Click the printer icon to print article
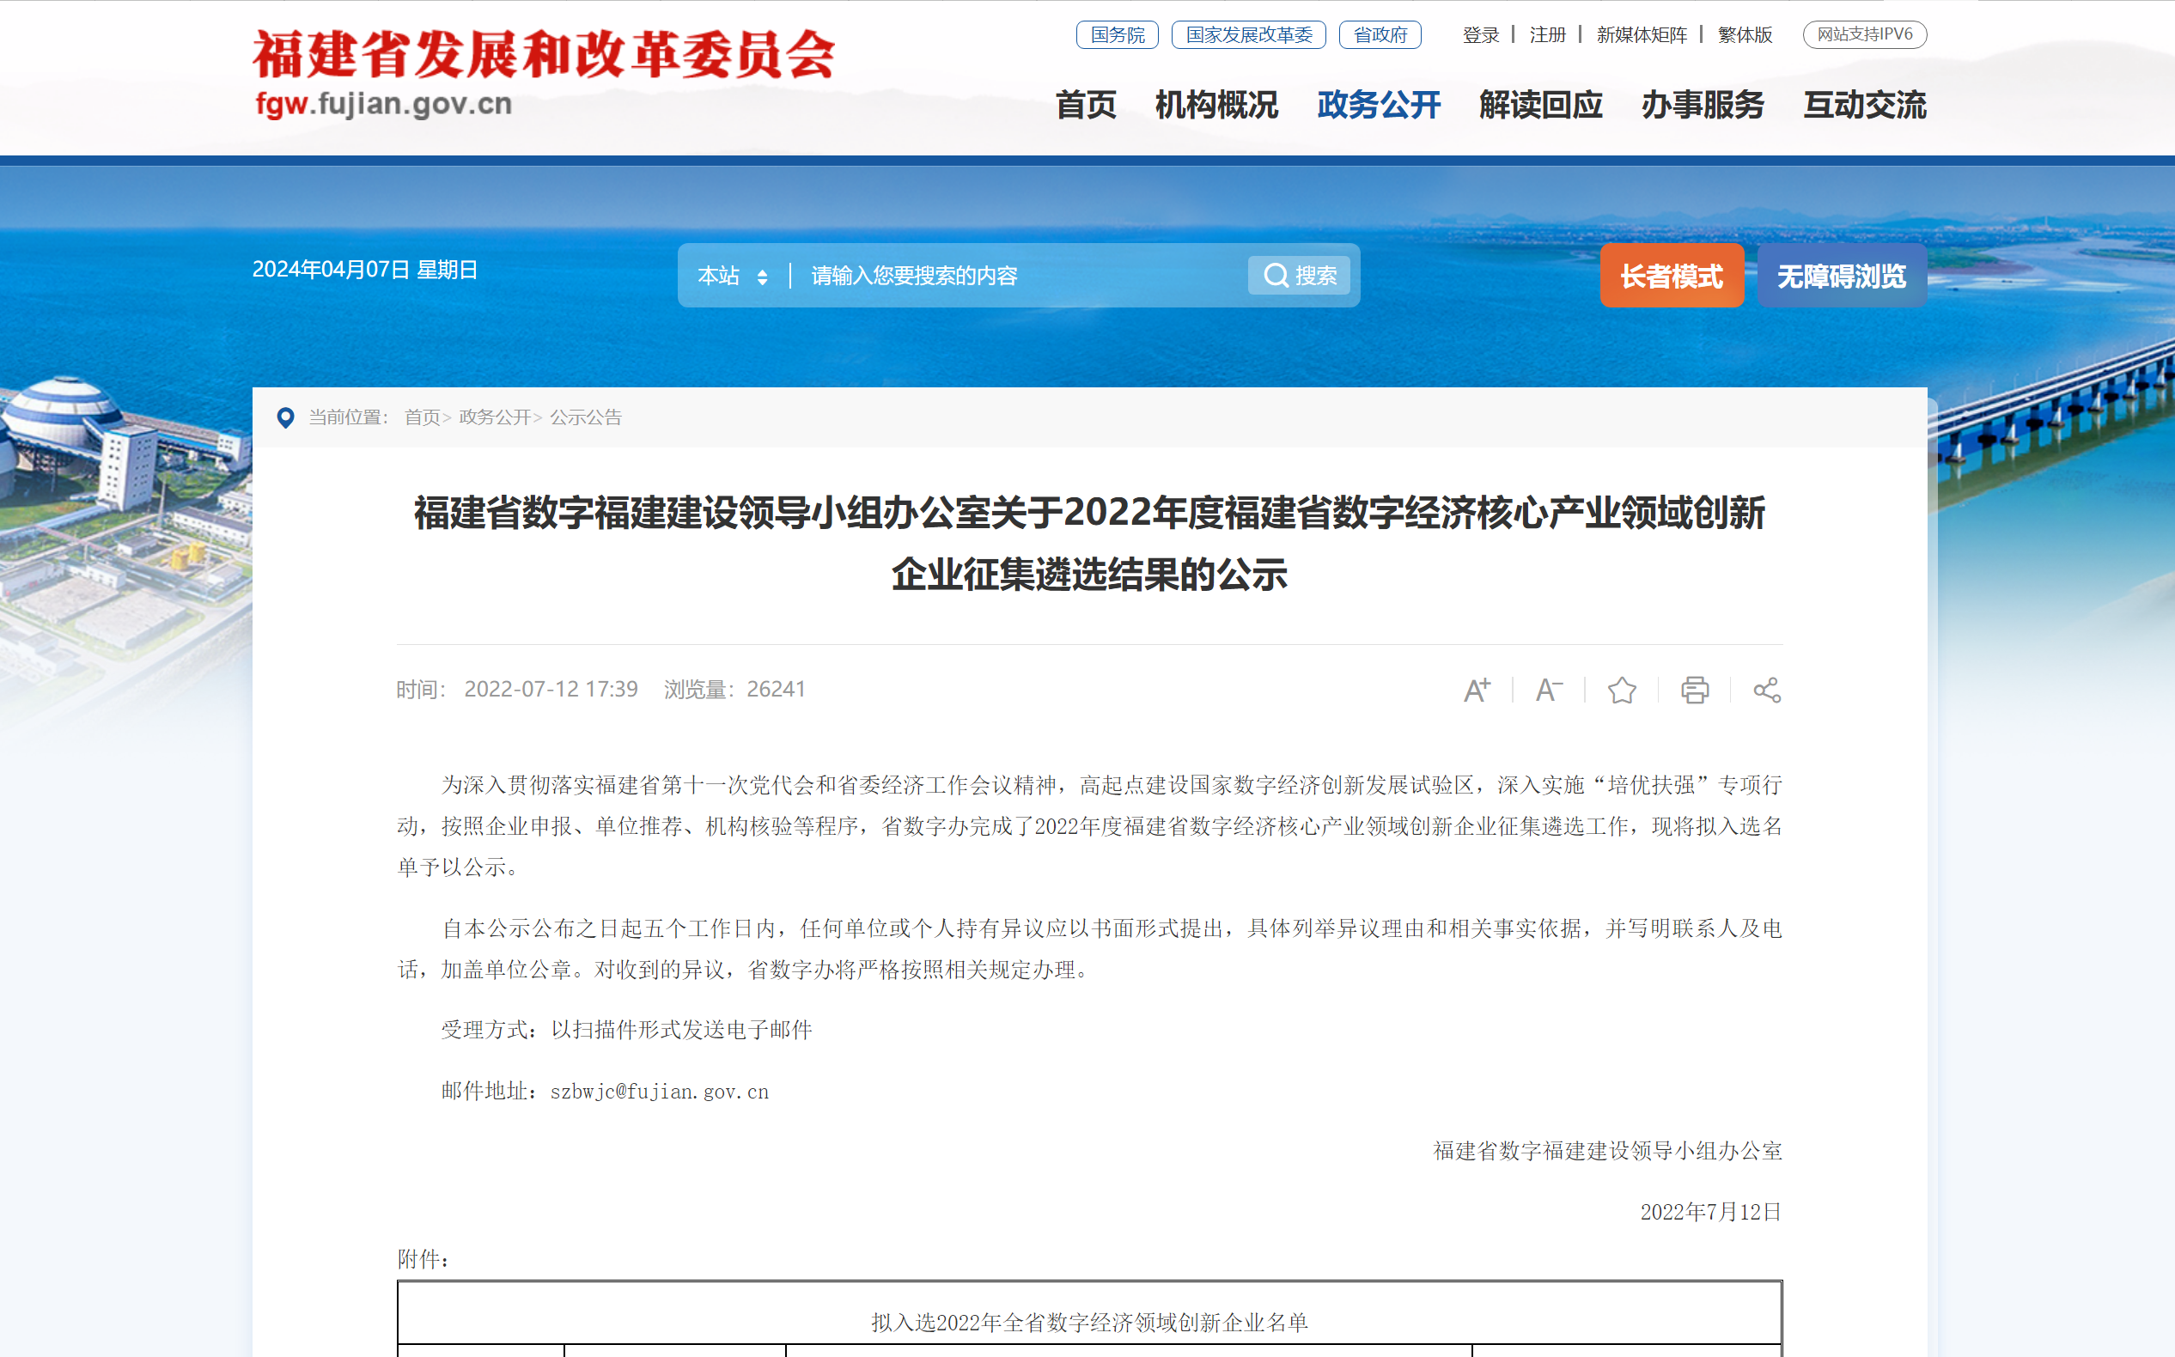This screenshot has width=2175, height=1357. (x=1694, y=691)
